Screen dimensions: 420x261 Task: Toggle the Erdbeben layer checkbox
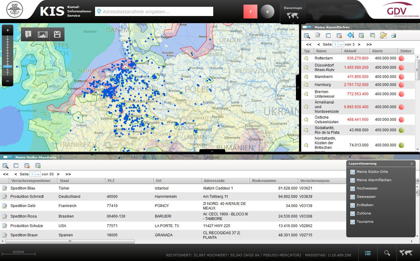click(x=352, y=205)
